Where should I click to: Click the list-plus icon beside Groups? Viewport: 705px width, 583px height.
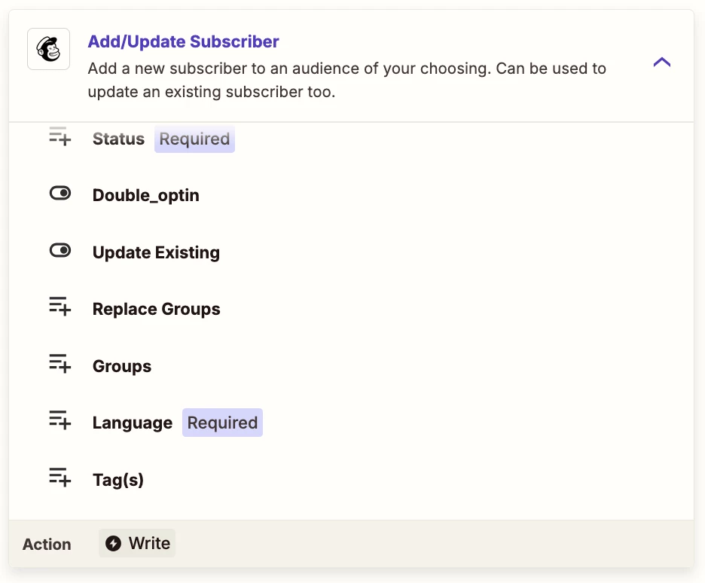[x=60, y=364]
